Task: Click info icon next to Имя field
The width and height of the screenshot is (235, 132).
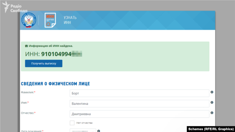Action: 212,102
